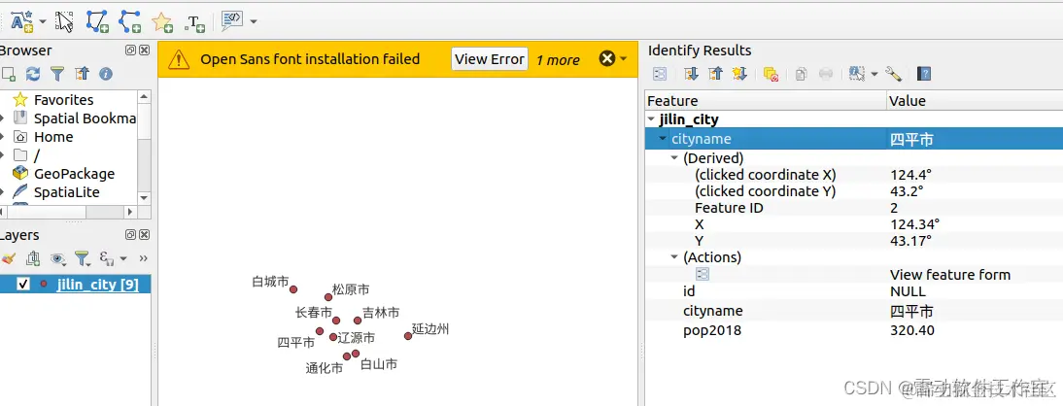The image size is (1063, 406).
Task: Open Help in Identify Results toolbar
Action: coord(923,74)
